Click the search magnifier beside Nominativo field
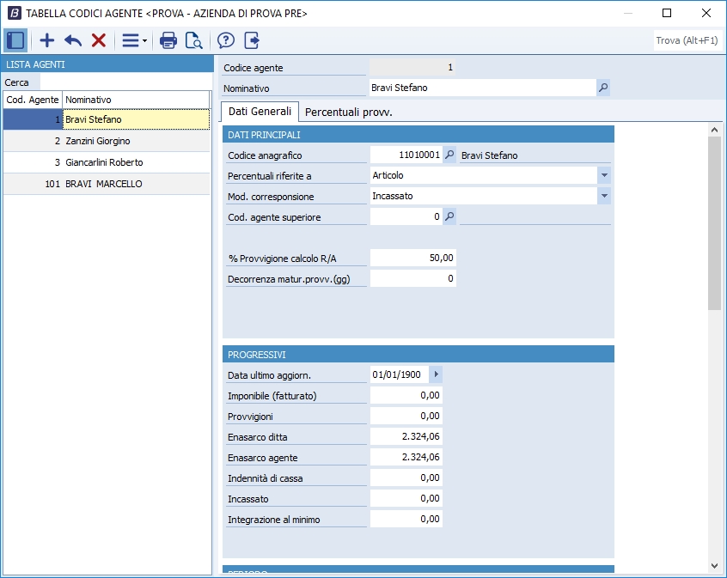 click(603, 88)
